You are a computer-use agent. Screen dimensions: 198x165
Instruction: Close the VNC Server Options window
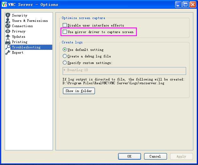point(193,5)
